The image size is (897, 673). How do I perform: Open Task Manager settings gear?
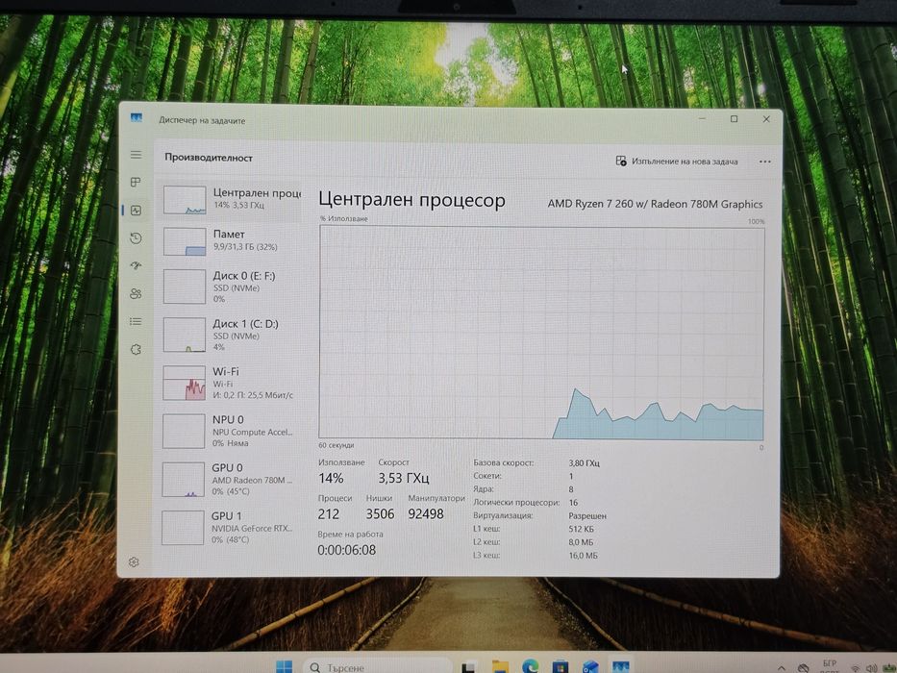click(x=134, y=562)
